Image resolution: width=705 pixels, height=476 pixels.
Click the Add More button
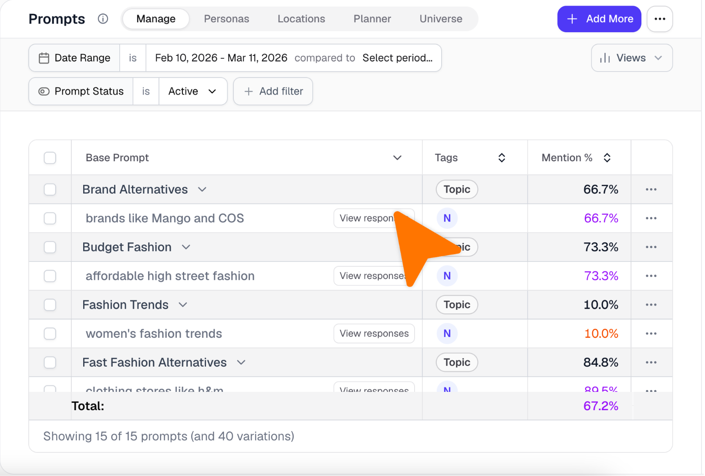pos(599,19)
